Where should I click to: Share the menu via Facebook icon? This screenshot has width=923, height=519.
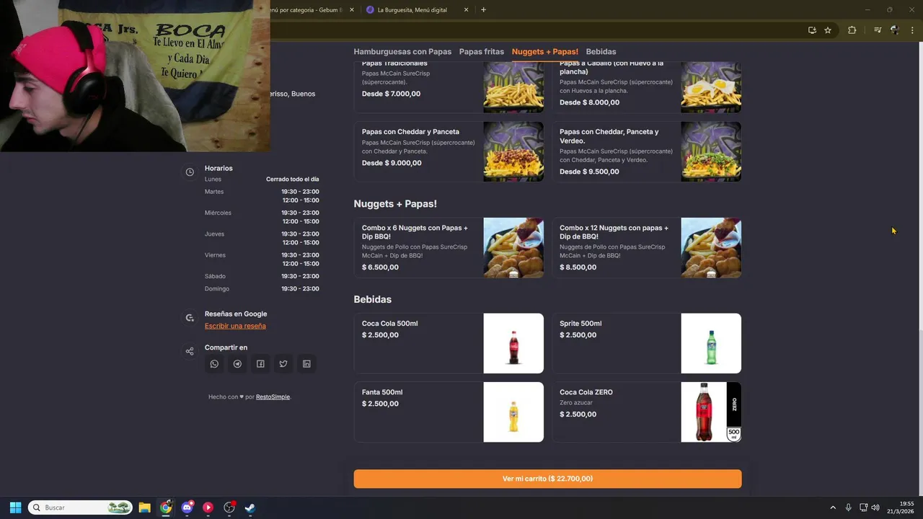point(260,364)
